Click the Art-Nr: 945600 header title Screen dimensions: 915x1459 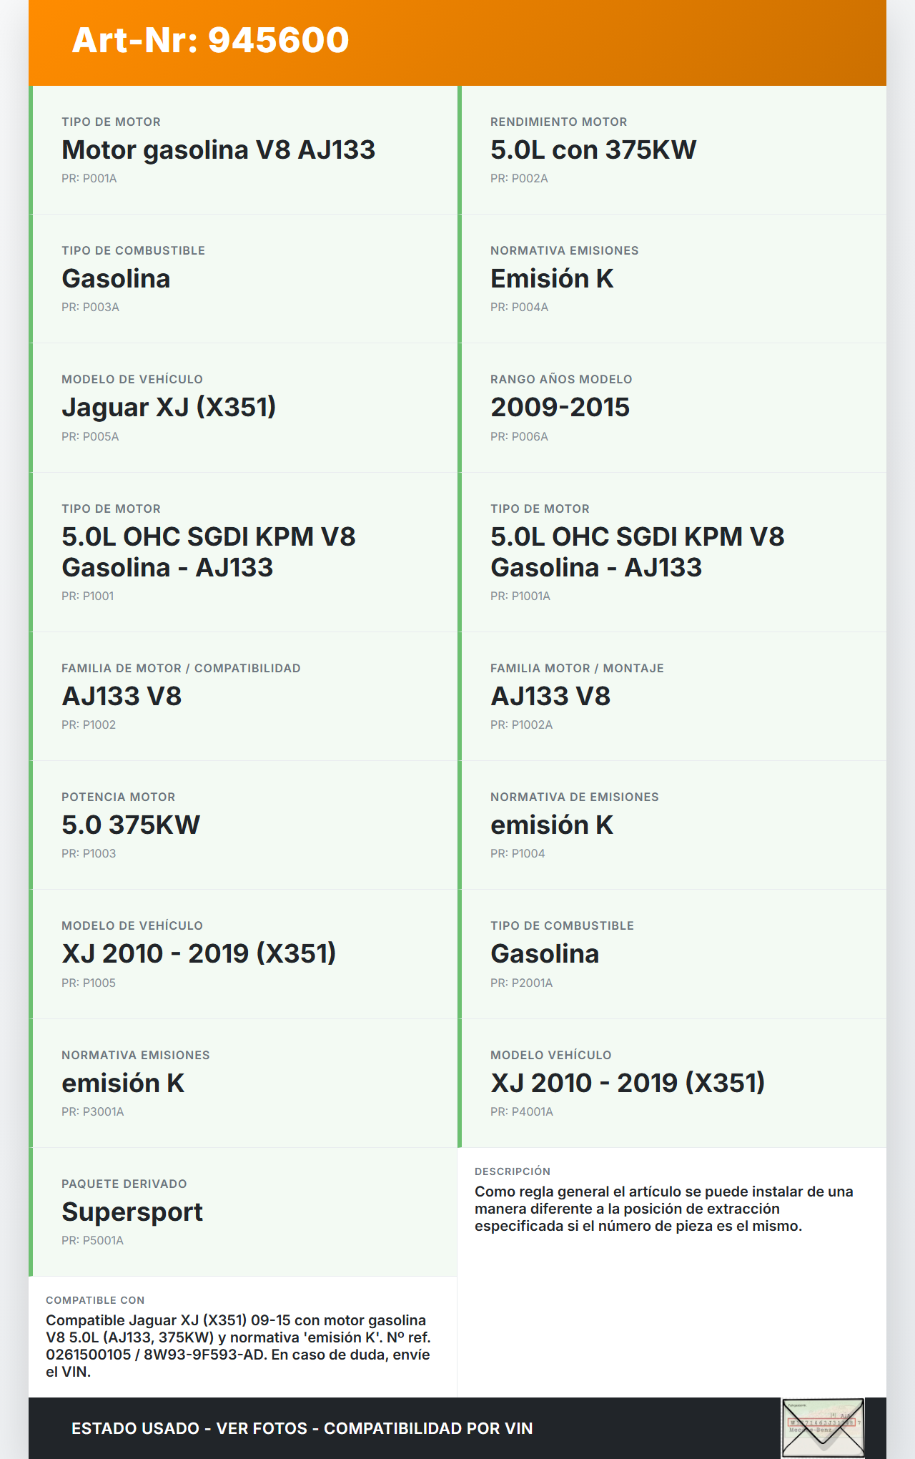[x=210, y=40]
